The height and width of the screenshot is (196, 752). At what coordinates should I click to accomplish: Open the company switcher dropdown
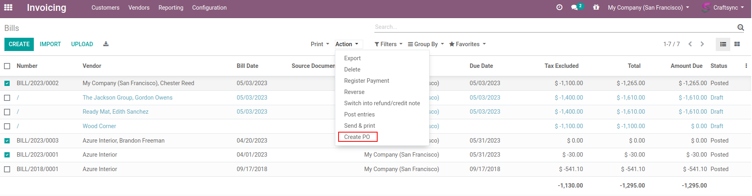(648, 8)
